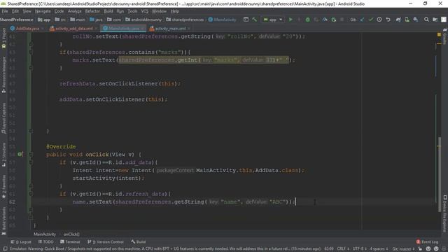Collapse the add_data if-block fold marker
Screen dimensions: 448x252
[31, 162]
